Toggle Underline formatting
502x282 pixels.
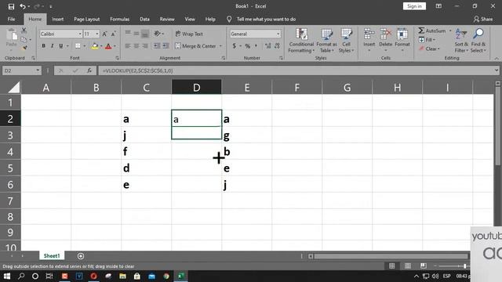pos(61,46)
